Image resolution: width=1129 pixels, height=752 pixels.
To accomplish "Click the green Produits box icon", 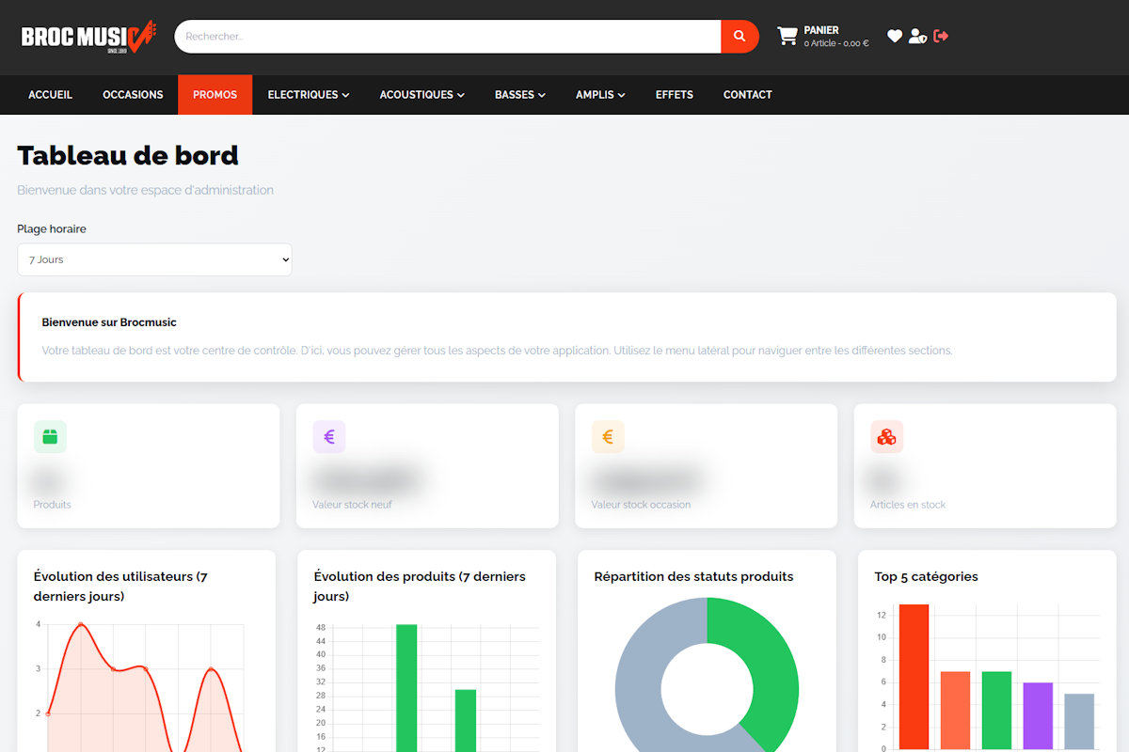I will [x=50, y=437].
